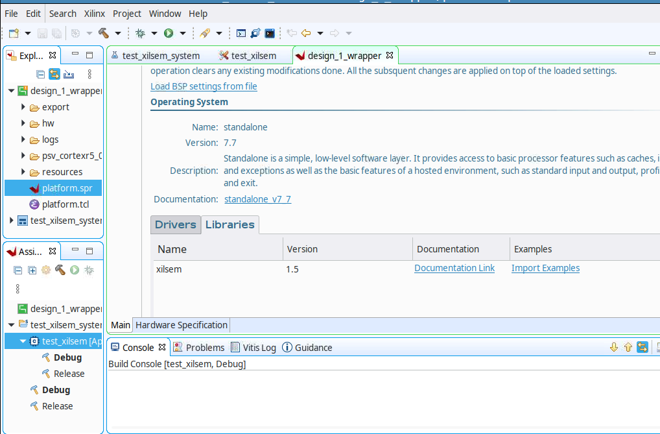660x434 pixels.
Task: Select platform.tcl in the Explorer
Action: pos(65,204)
